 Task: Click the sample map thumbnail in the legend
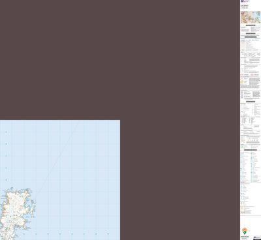click(251, 17)
